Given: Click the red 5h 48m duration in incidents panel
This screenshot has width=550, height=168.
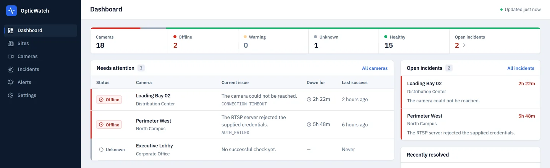Looking at the screenshot, I should coord(527,116).
